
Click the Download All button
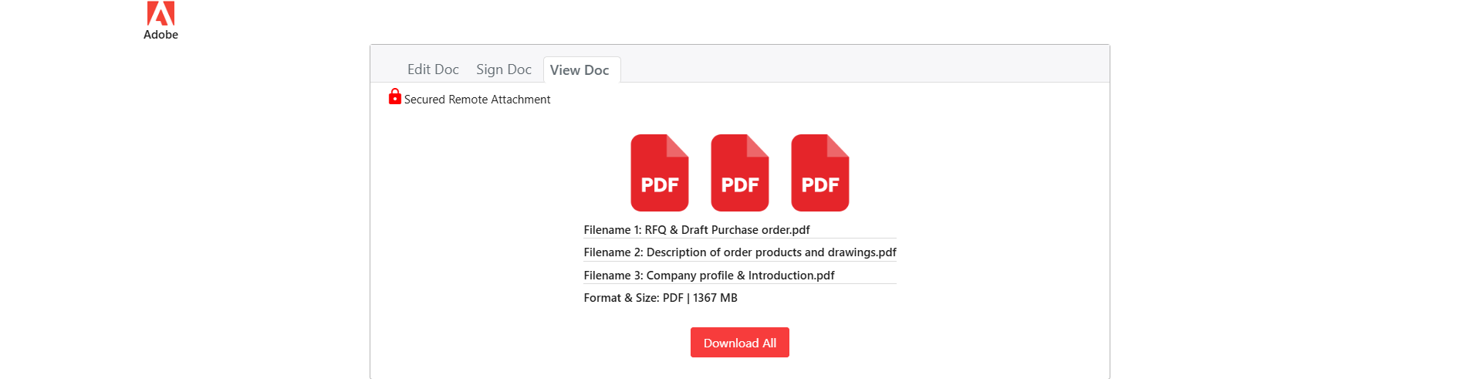pos(740,343)
